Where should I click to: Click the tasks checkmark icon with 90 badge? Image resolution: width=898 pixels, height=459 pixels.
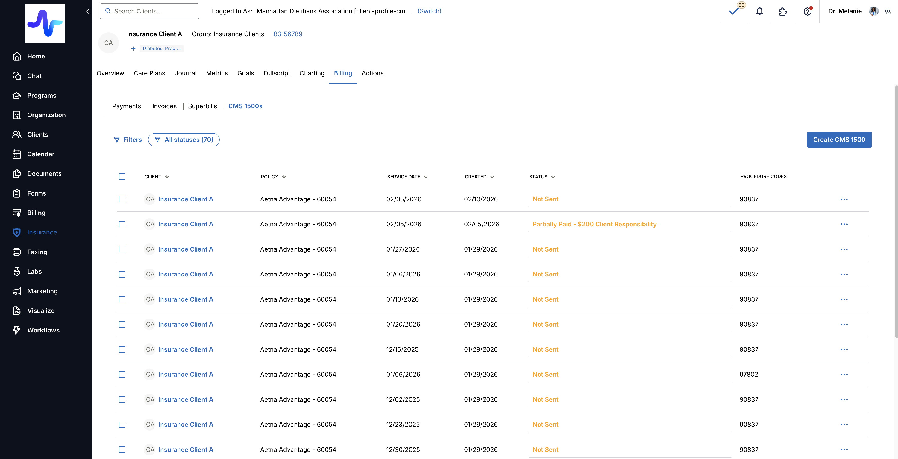click(x=734, y=11)
